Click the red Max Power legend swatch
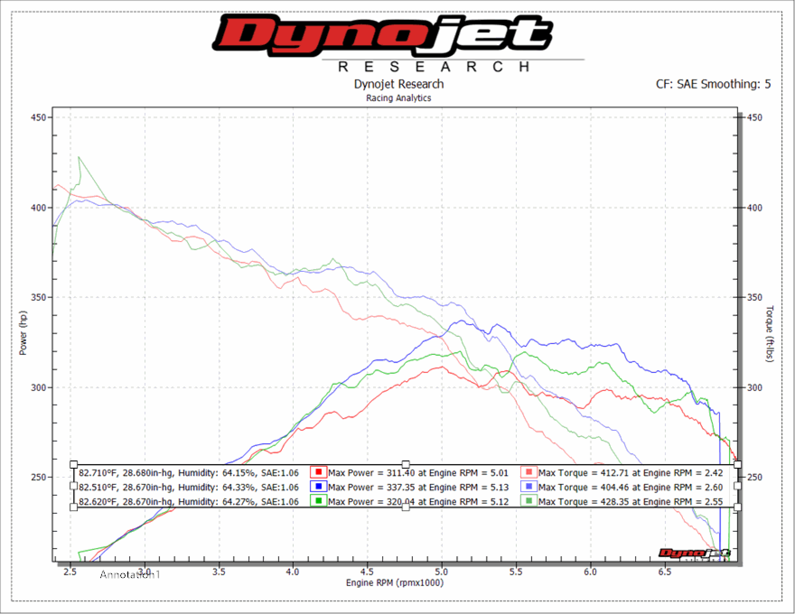The image size is (795, 614). 318,473
